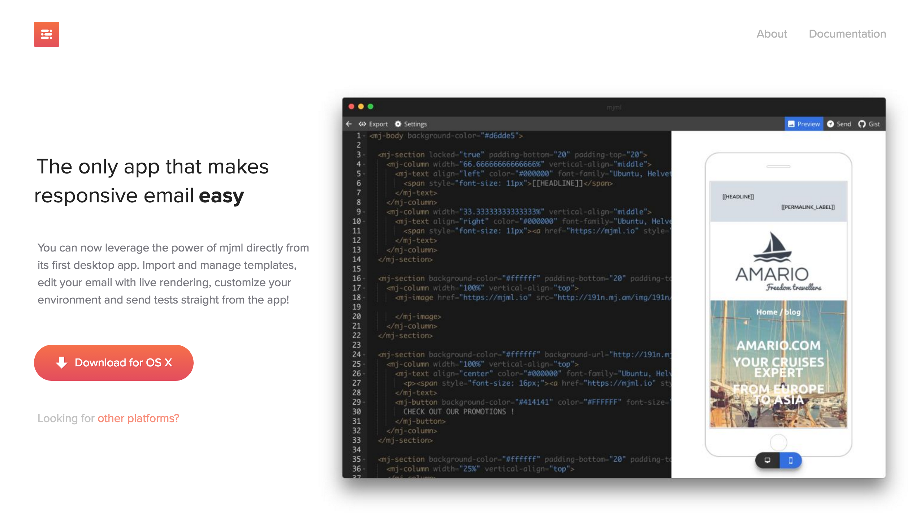
Task: Click the orange mjml logo at top left
Action: 46,34
